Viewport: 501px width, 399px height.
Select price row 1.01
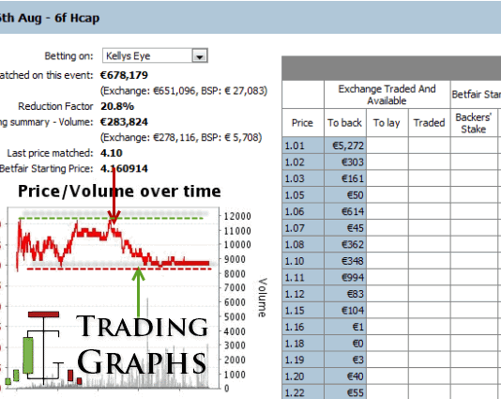coord(303,146)
